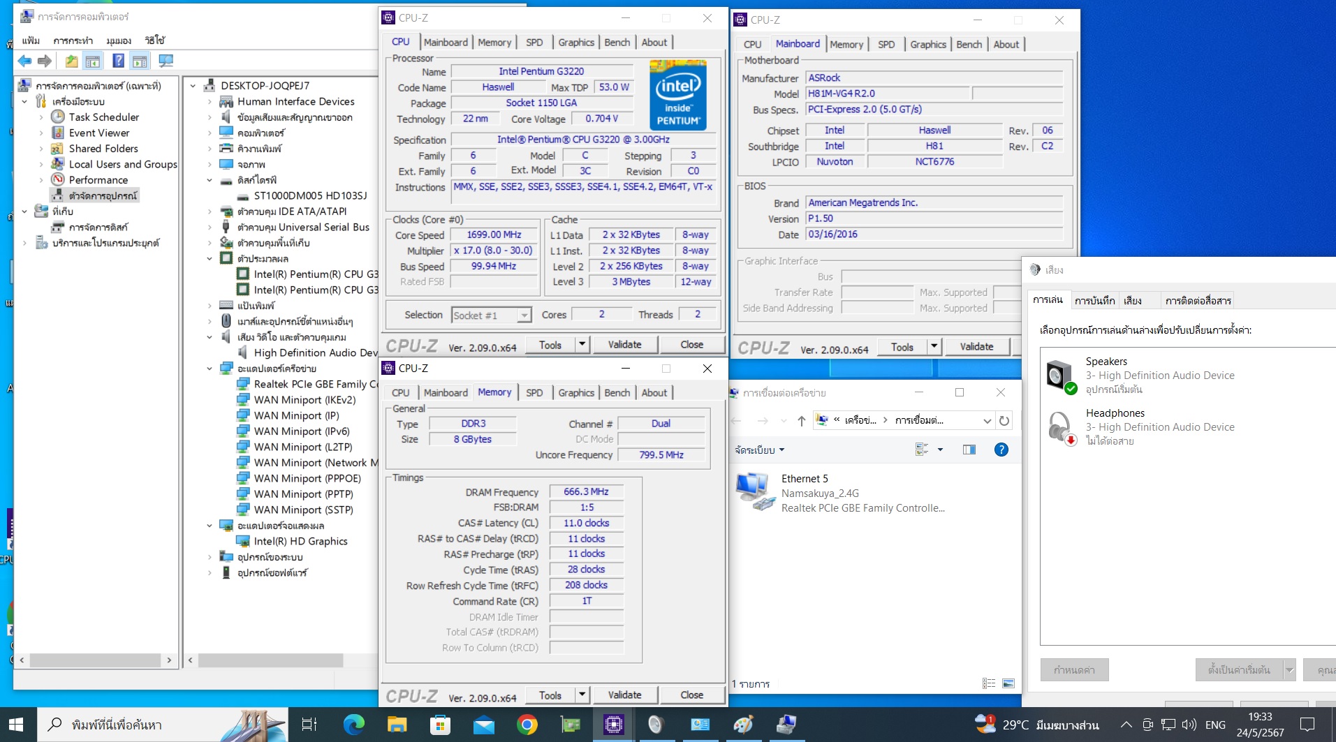Click Forward arrow in Computer Management toolbar
This screenshot has width=1336, height=742.
tap(45, 61)
